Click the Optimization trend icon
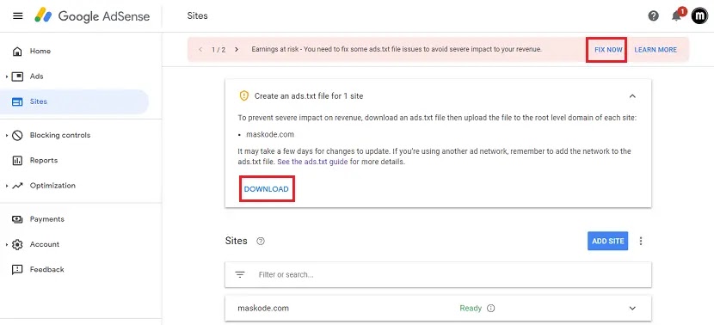Viewport: 714px width, 325px height. [x=17, y=186]
